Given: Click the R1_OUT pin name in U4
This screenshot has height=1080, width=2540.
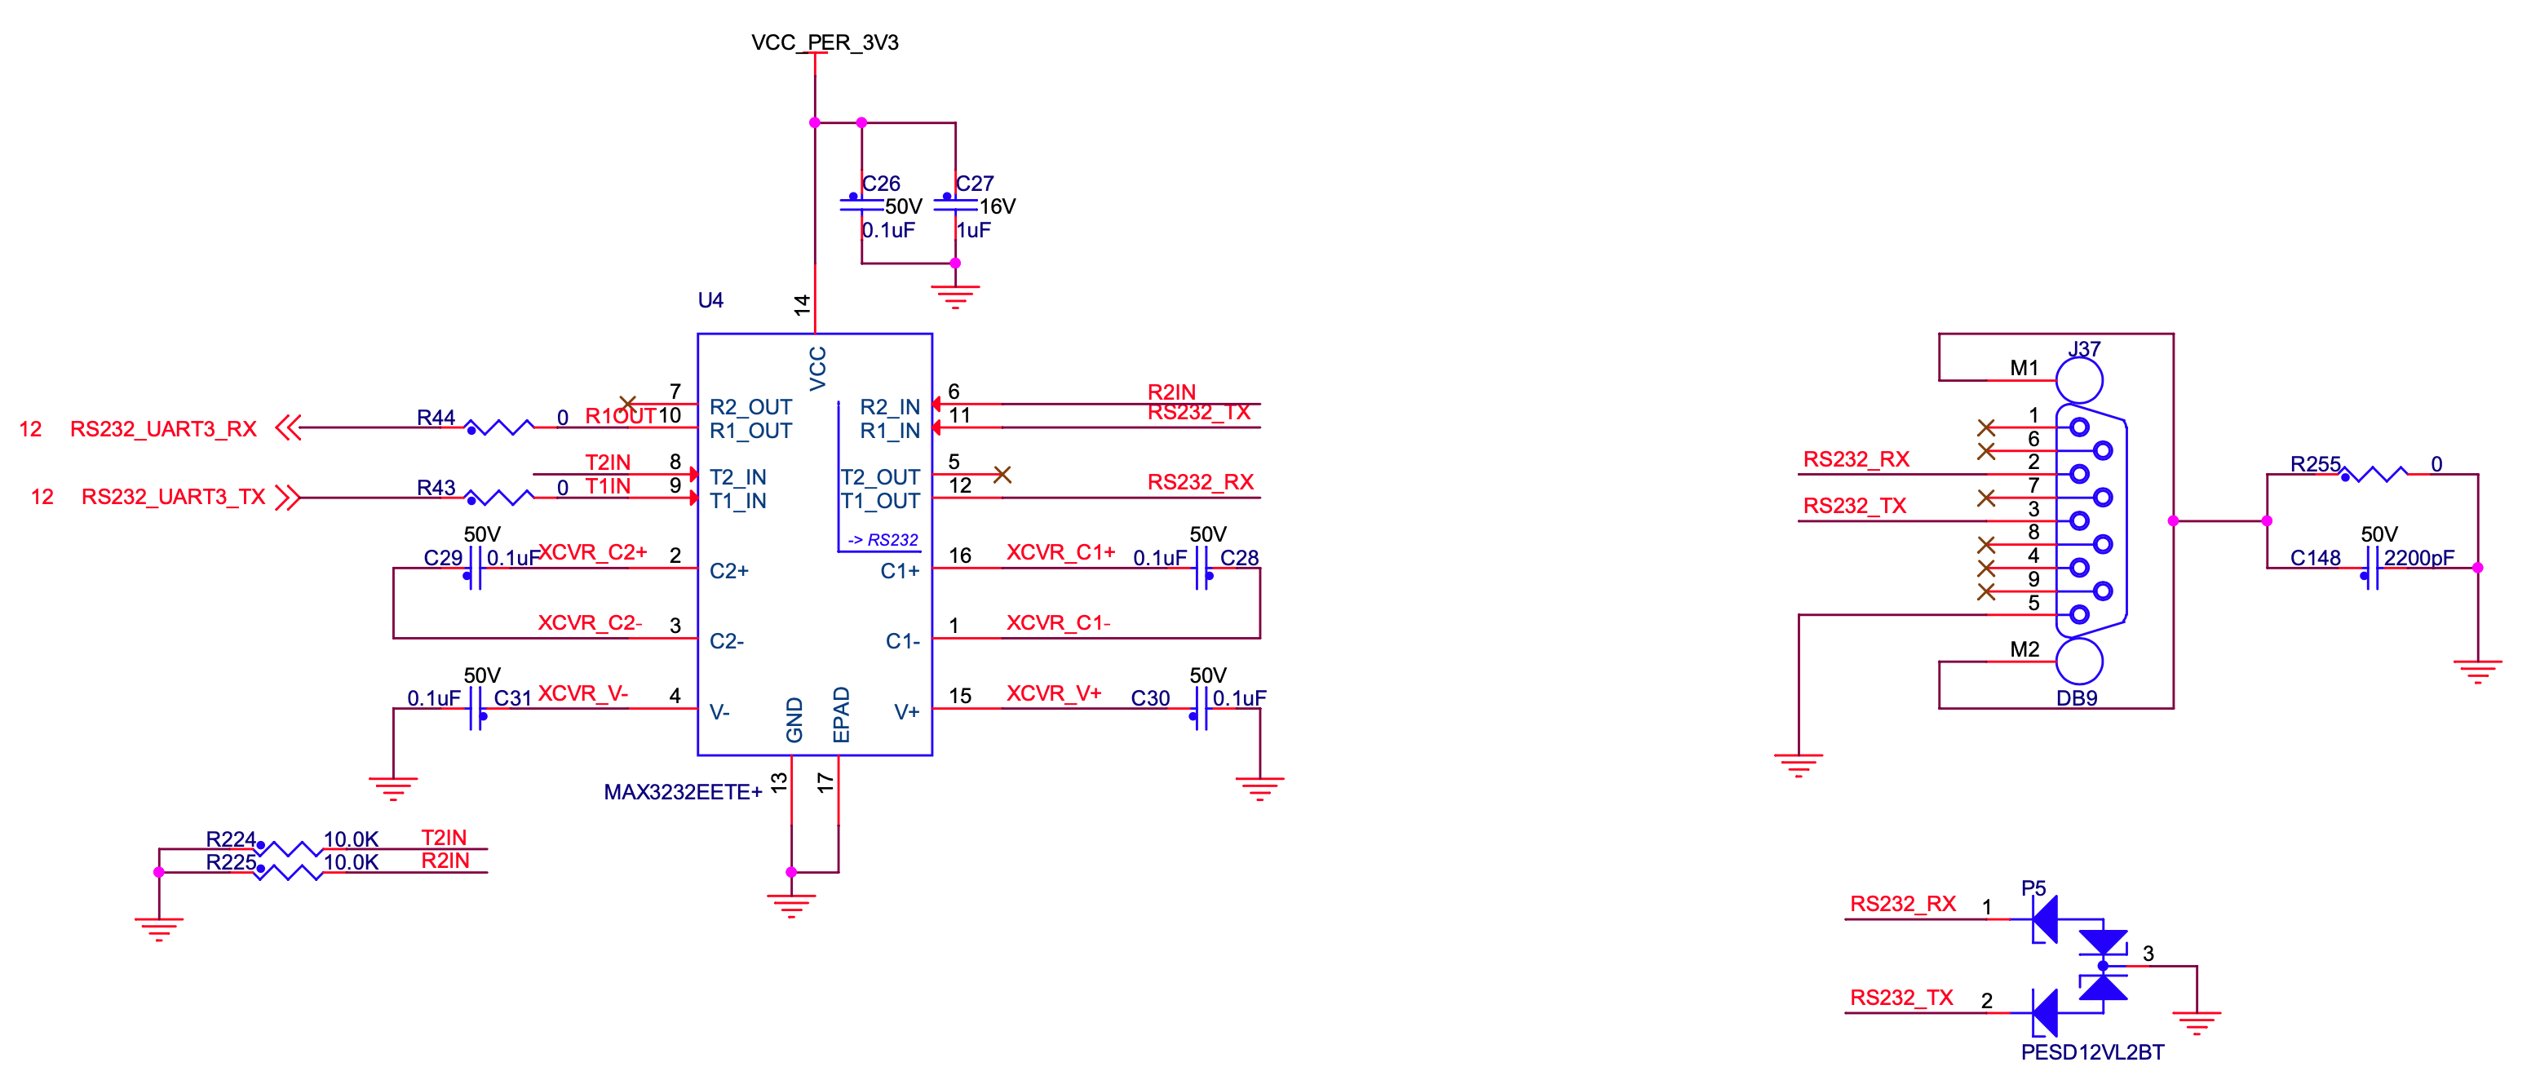Looking at the screenshot, I should point(750,431).
